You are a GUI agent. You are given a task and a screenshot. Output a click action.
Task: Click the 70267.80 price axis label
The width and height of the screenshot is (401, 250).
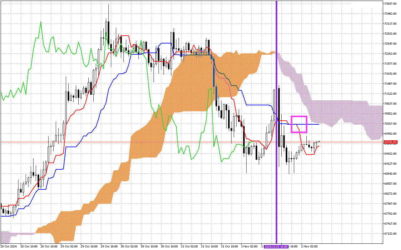(390, 124)
